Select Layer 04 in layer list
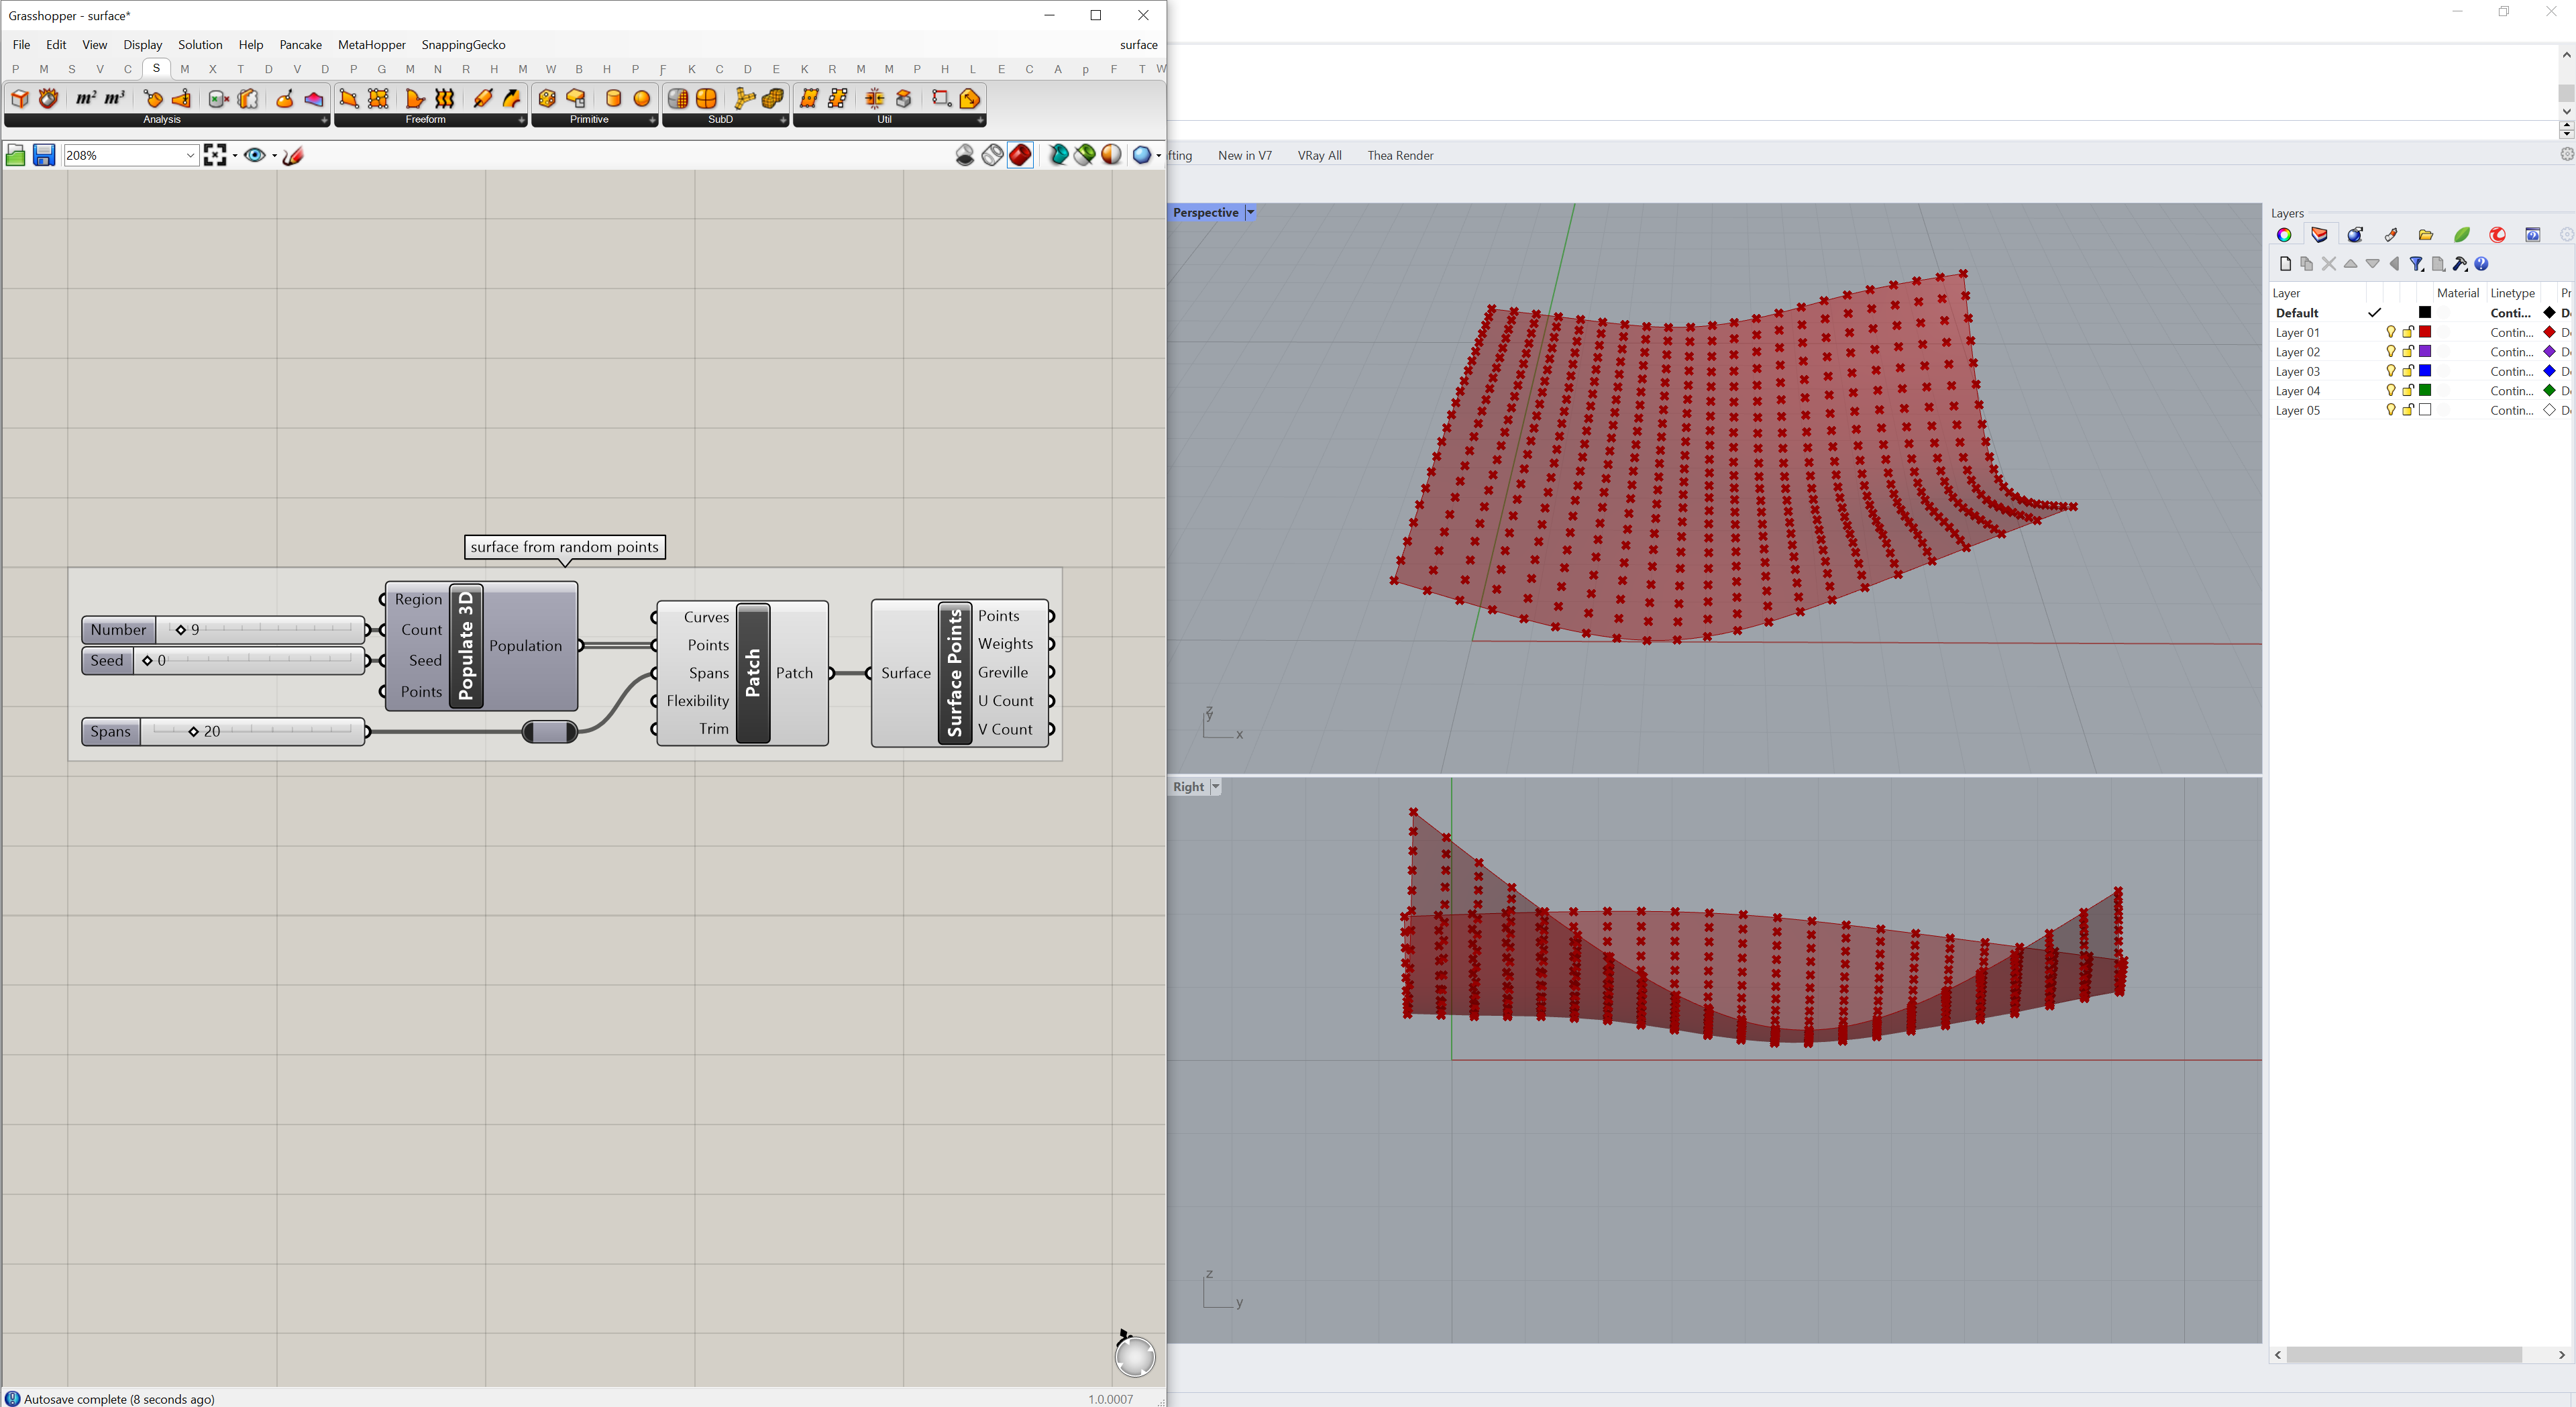The height and width of the screenshot is (1407, 2576). [2298, 391]
